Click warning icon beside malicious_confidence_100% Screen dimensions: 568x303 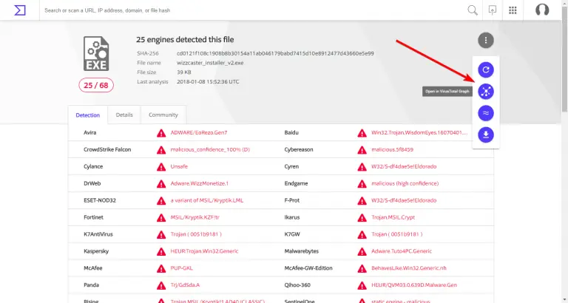[x=161, y=150]
